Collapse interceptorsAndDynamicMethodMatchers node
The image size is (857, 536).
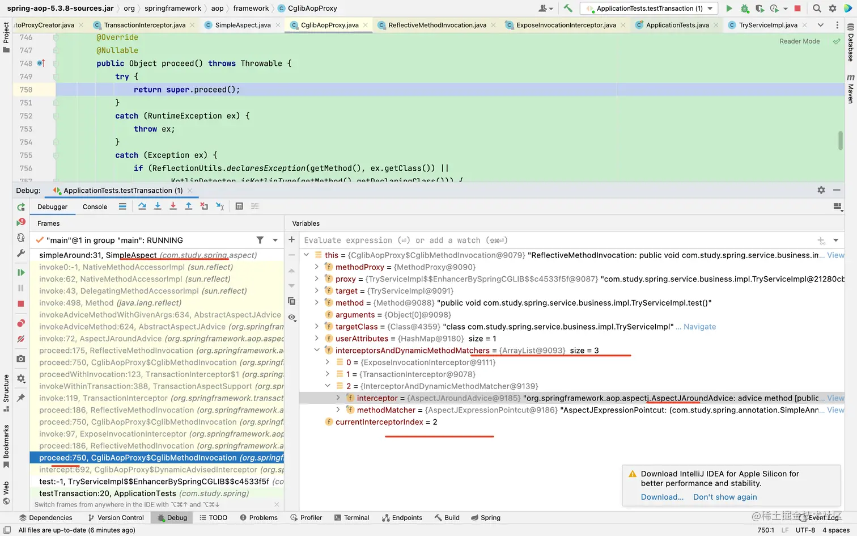(x=317, y=351)
